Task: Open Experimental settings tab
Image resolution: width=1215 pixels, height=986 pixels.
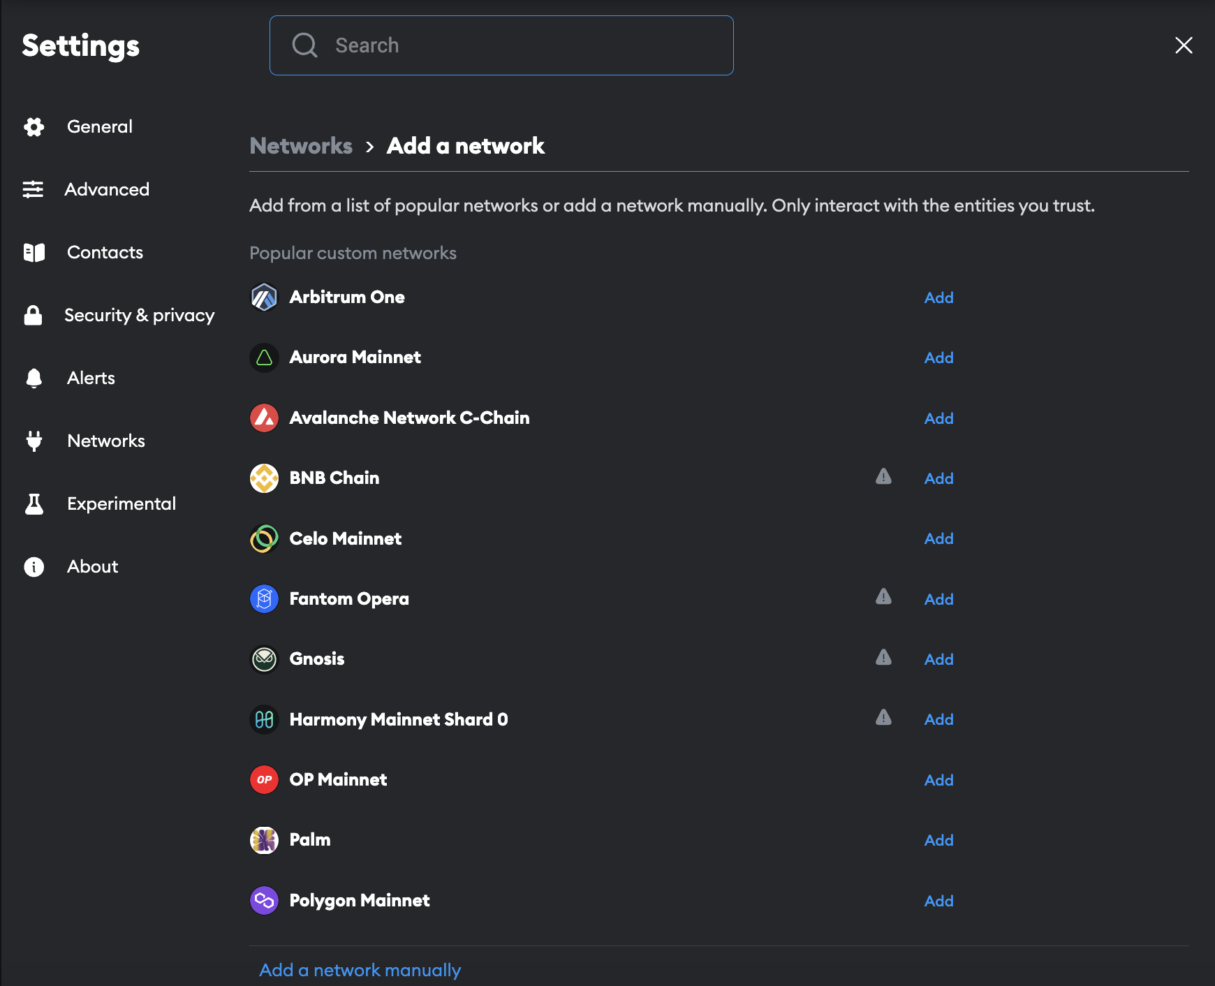Action: 121,503
